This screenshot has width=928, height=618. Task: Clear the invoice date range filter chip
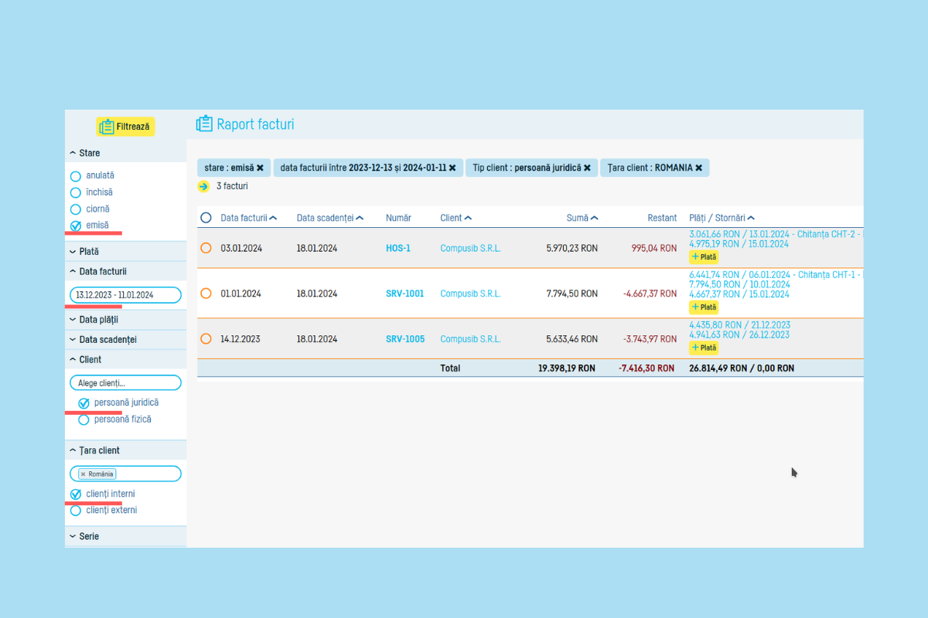click(x=452, y=168)
